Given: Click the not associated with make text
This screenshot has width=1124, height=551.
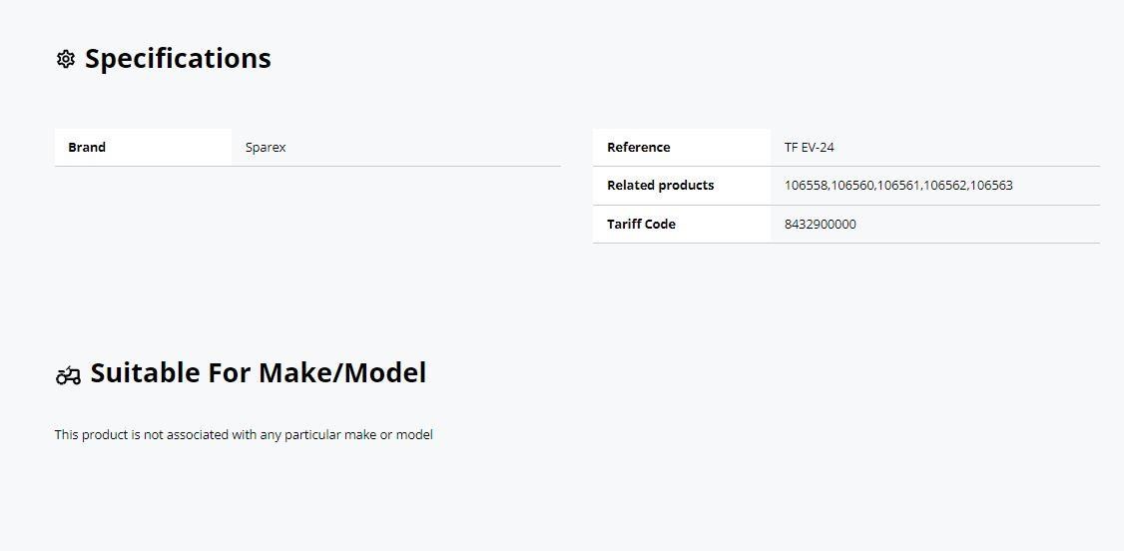Looking at the screenshot, I should click(x=244, y=434).
